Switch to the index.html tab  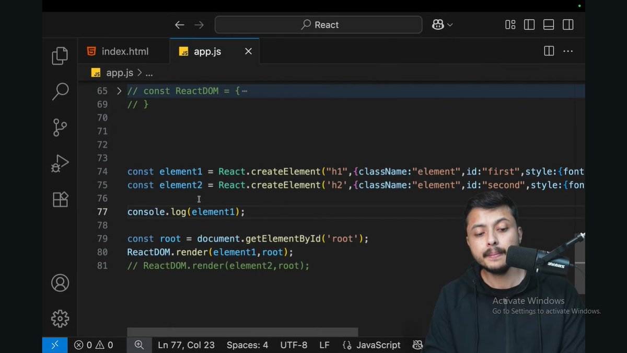pos(124,51)
